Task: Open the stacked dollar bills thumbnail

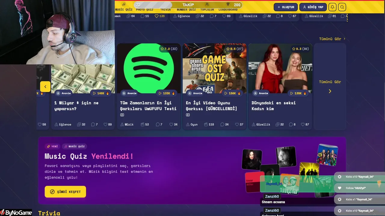Action: [83, 79]
